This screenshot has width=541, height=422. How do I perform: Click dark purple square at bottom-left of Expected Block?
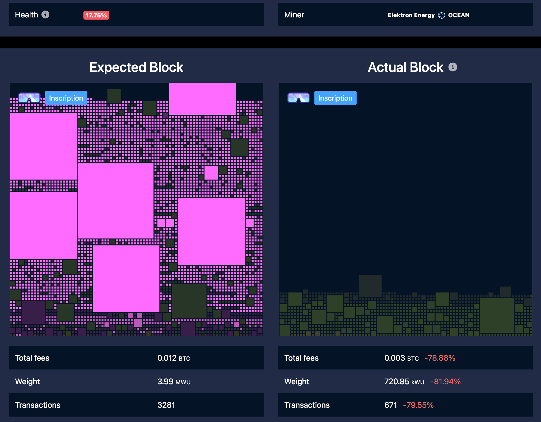point(33,312)
